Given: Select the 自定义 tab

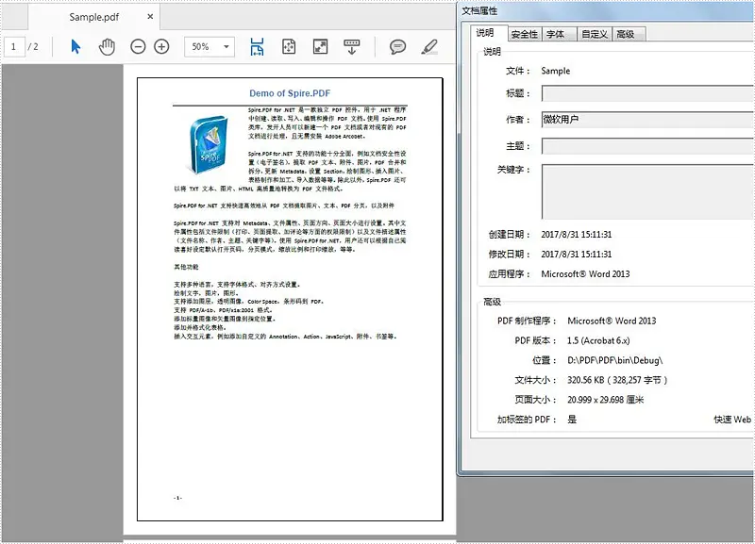Looking at the screenshot, I should coord(597,33).
